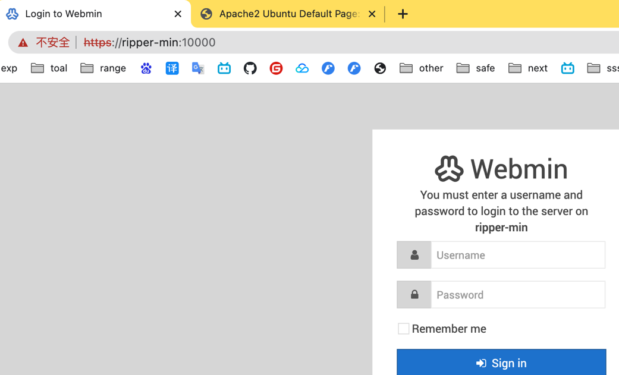Switch to the Login to Webmin tab
The image size is (619, 375).
[95, 14]
